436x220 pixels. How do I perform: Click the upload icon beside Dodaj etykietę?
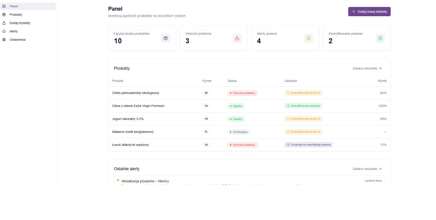pos(4,23)
